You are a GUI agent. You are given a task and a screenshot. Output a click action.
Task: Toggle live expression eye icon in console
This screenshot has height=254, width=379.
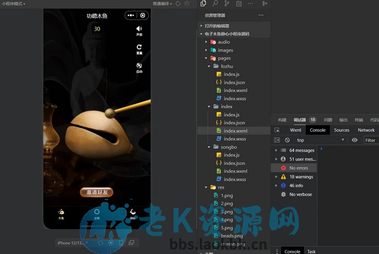355,140
